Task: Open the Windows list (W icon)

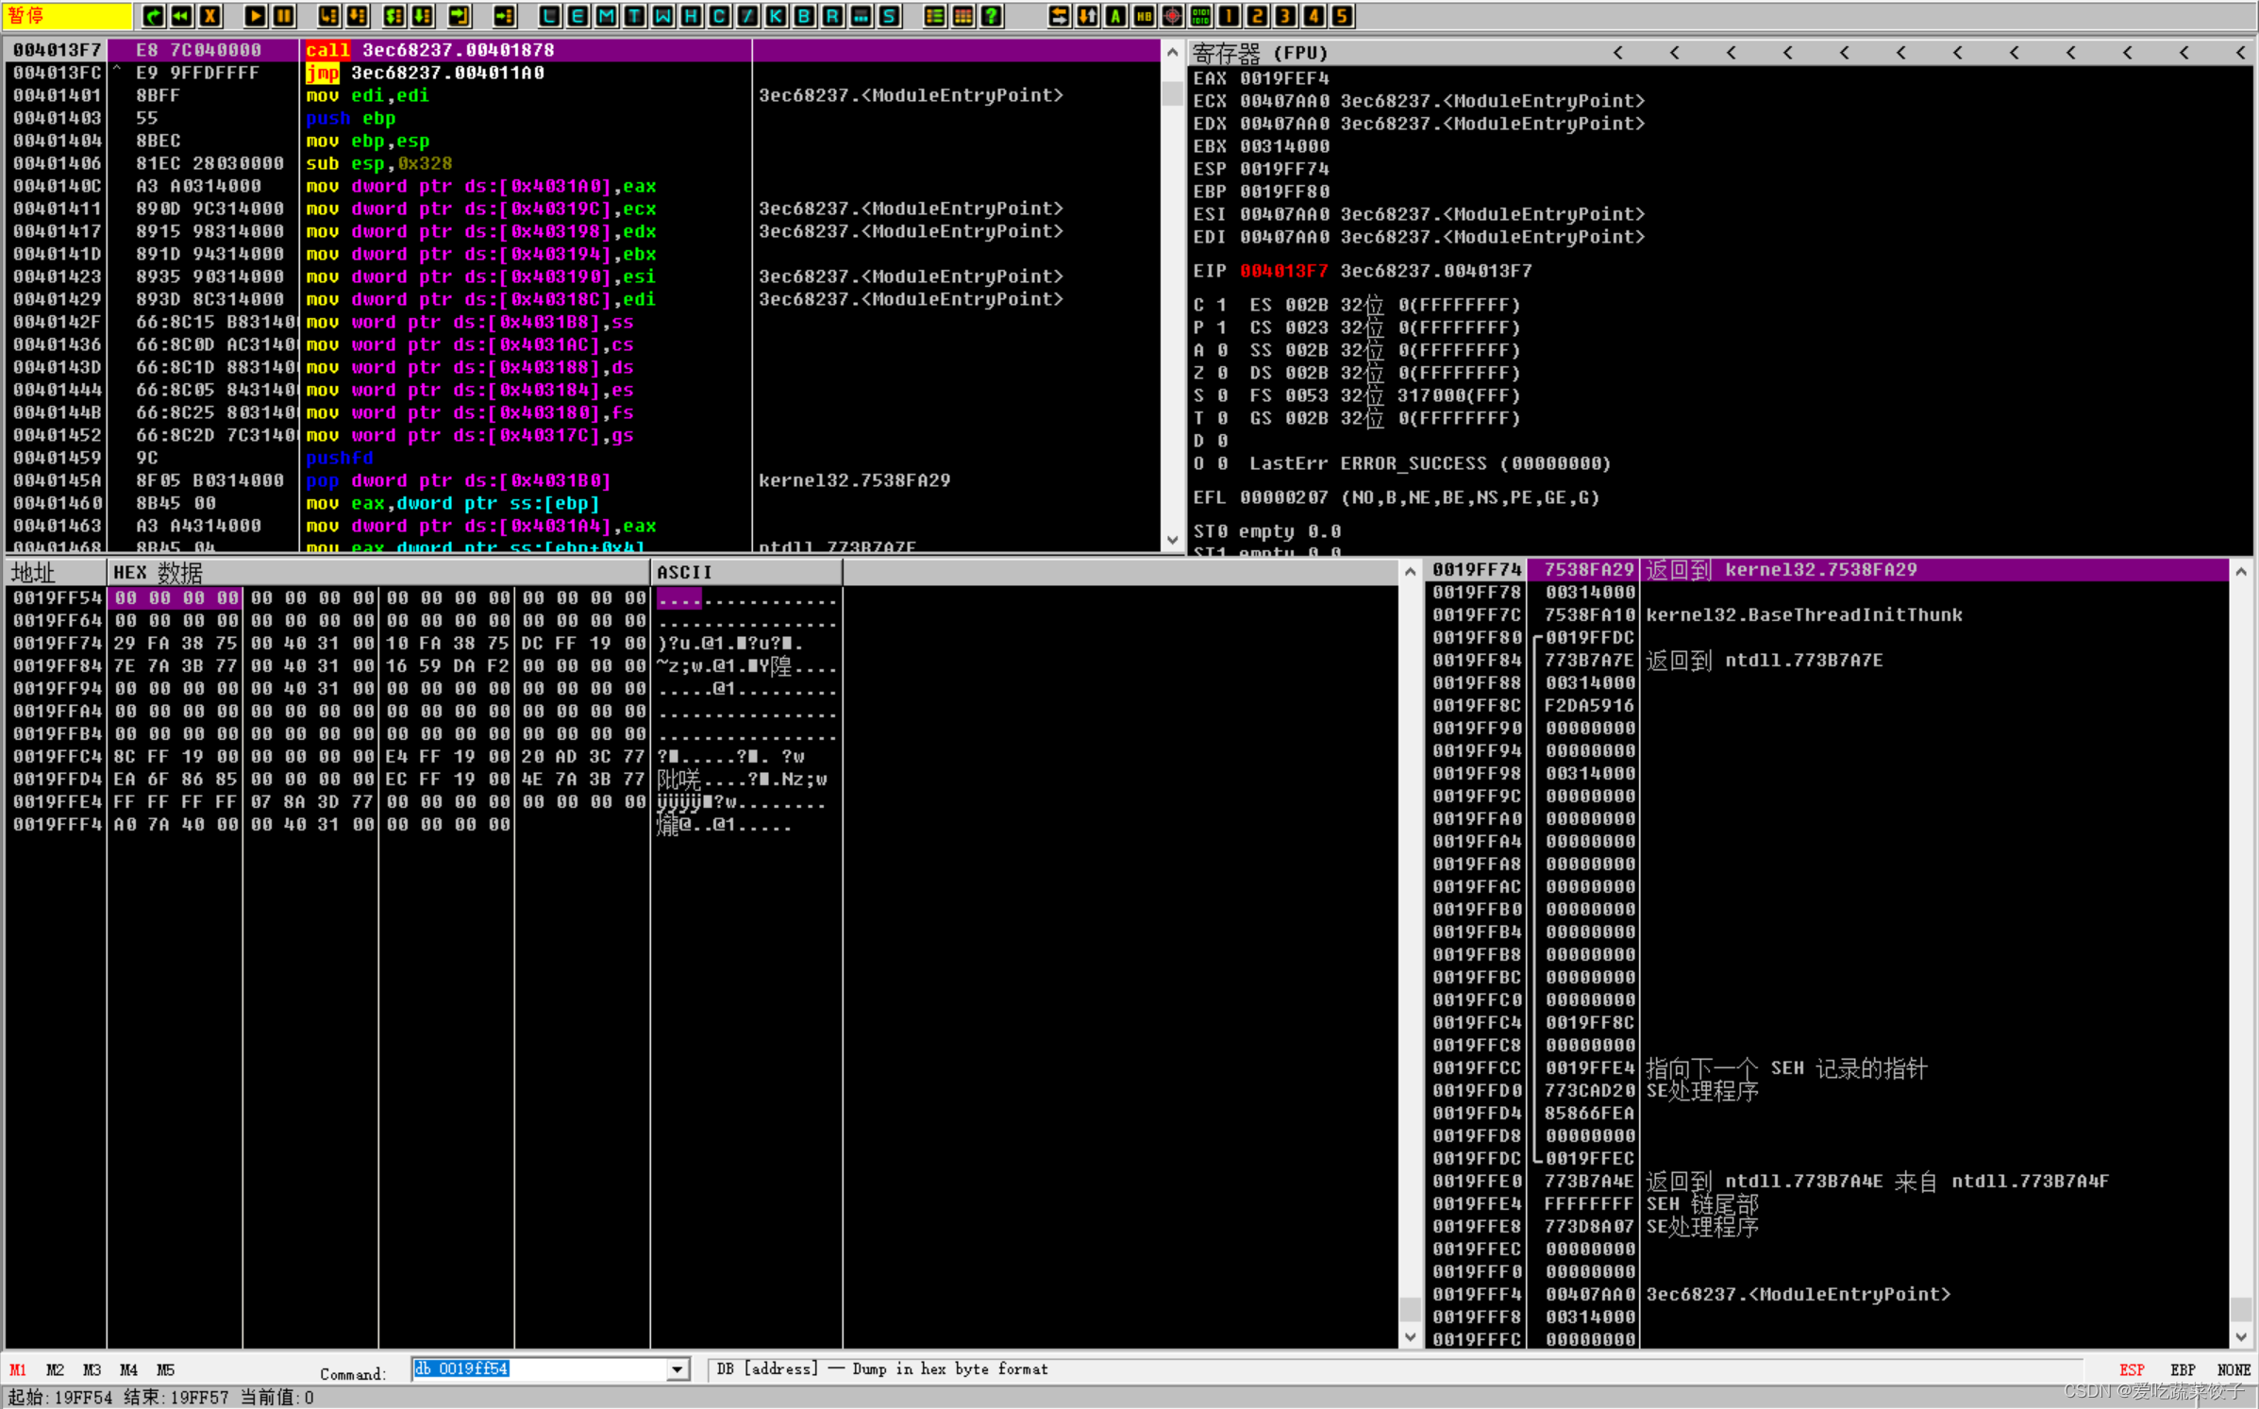Action: [x=663, y=15]
